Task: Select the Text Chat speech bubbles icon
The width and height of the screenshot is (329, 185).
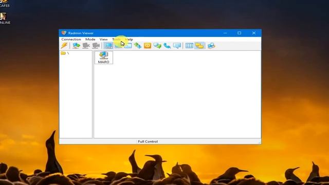Action: click(x=157, y=46)
